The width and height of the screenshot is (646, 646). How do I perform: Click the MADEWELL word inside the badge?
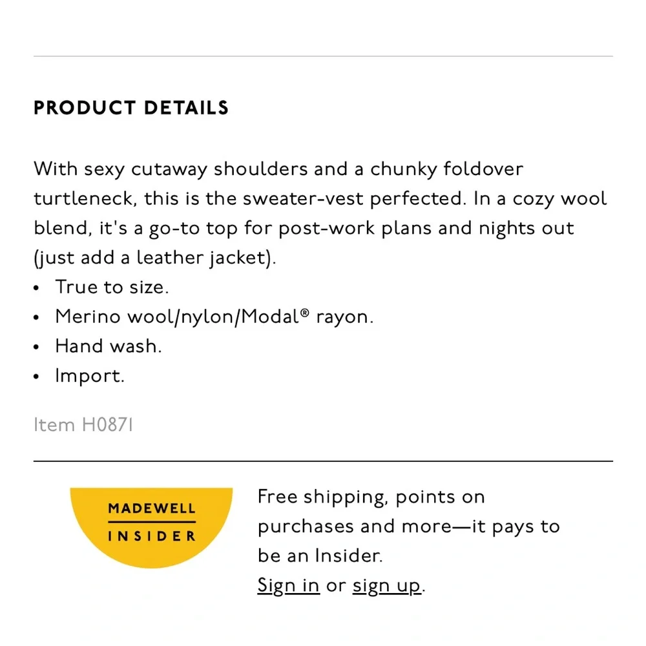point(151,508)
